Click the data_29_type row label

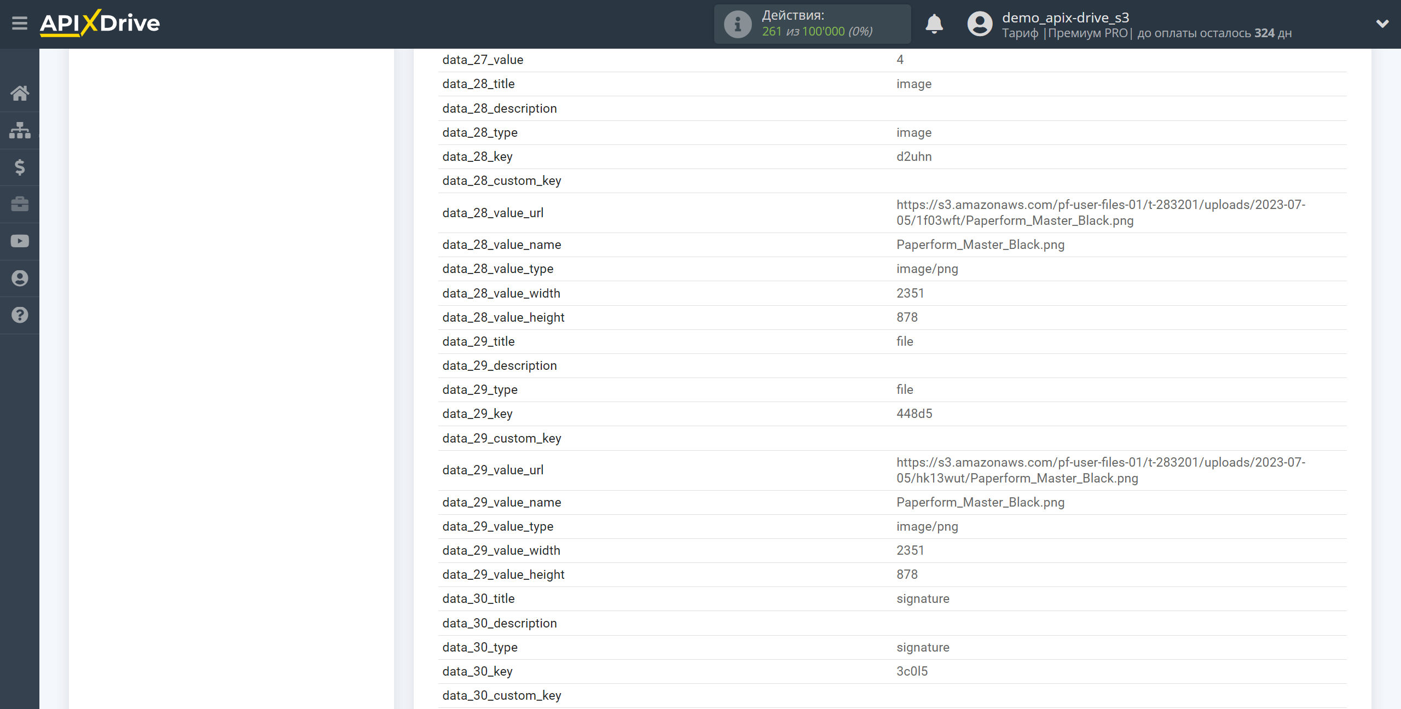[x=480, y=390]
